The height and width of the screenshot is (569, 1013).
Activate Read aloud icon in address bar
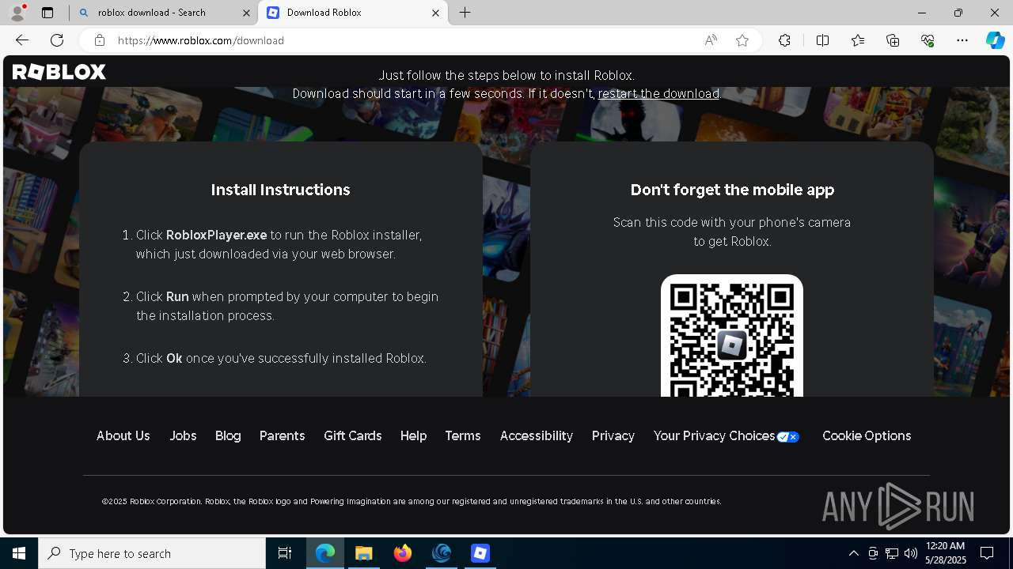(x=711, y=40)
